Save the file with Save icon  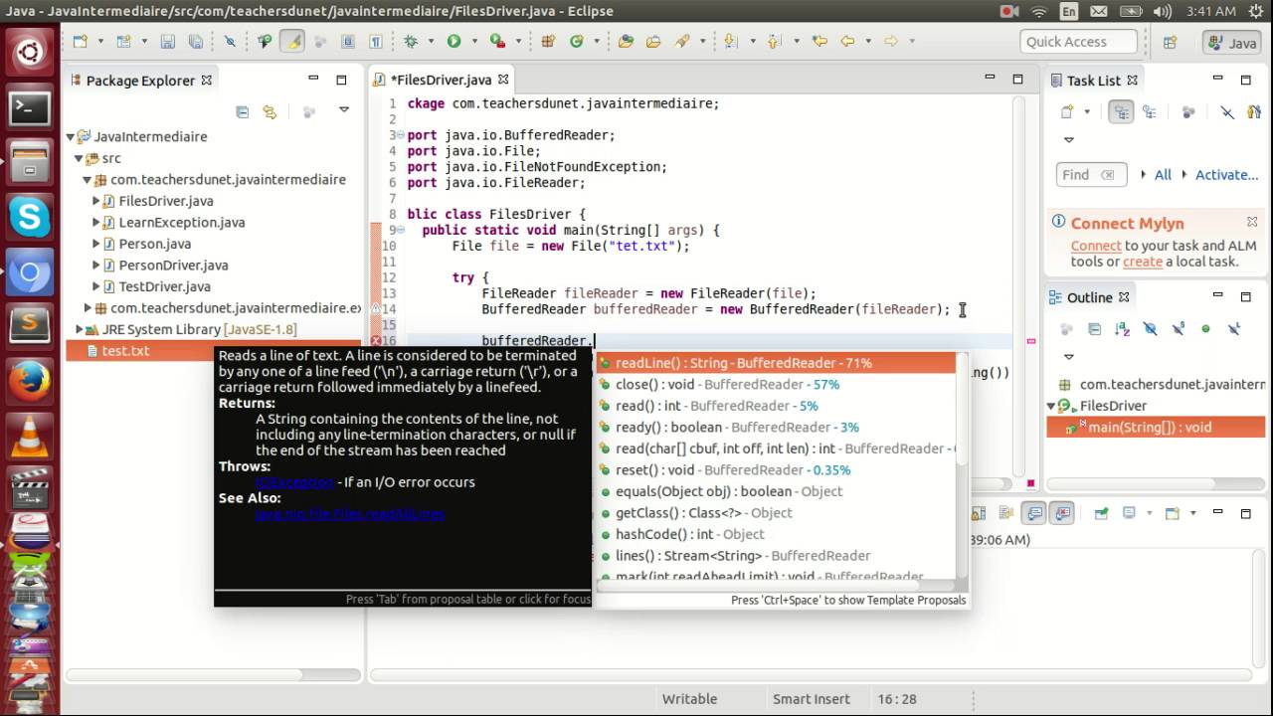[167, 42]
